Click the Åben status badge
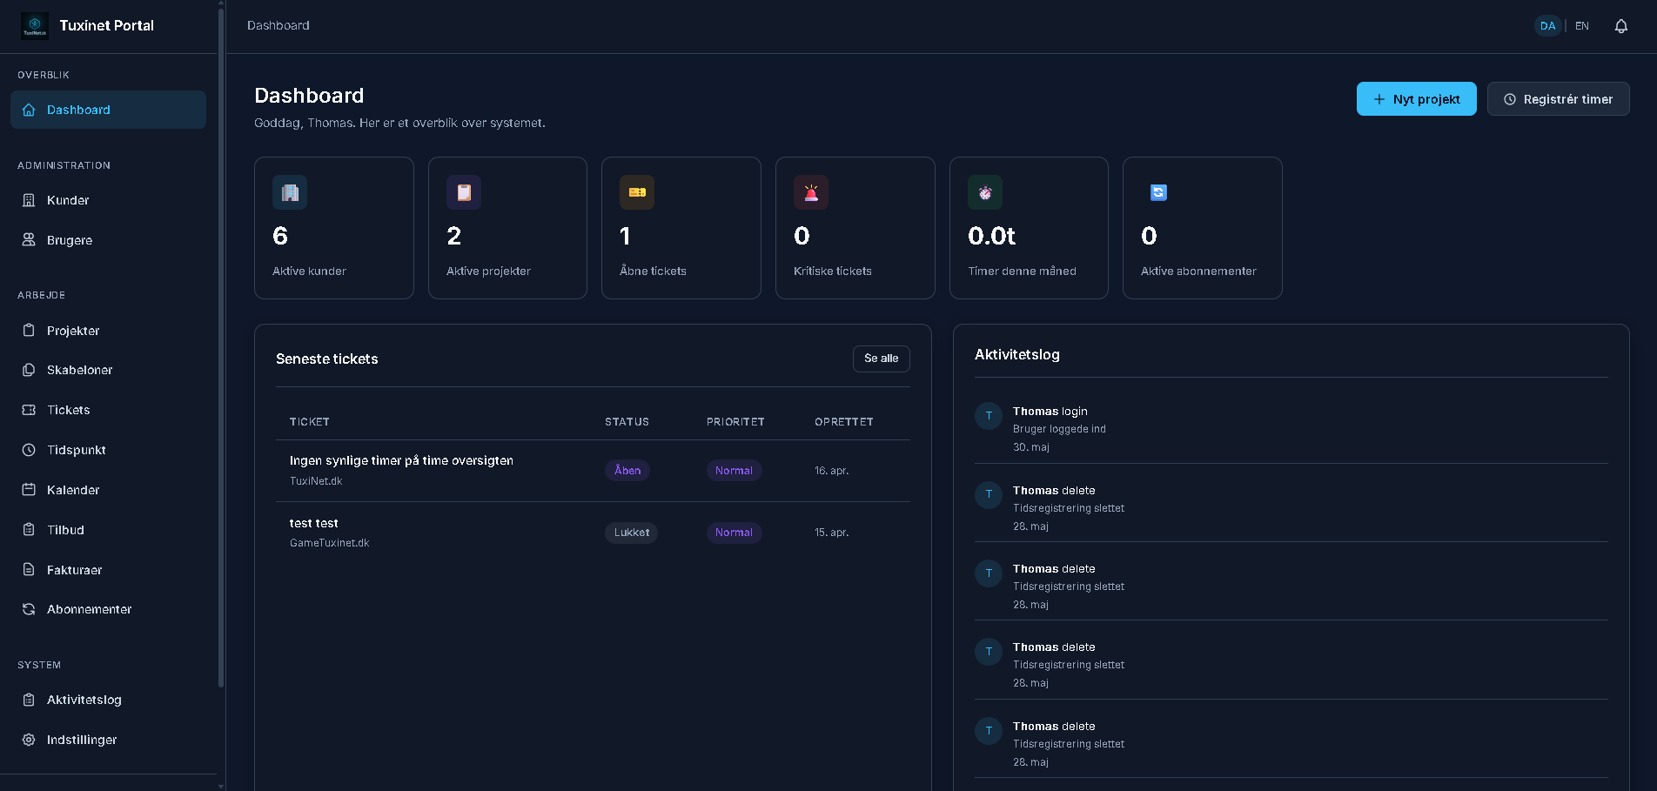 627,471
